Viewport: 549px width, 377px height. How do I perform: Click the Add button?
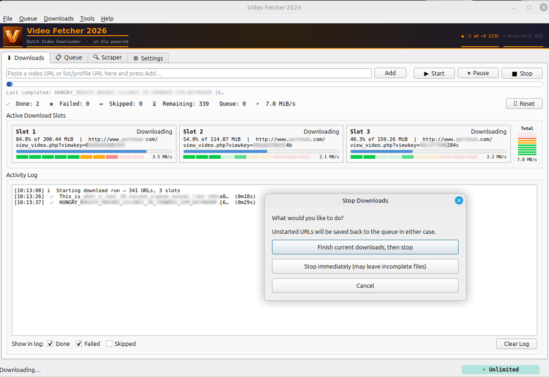point(390,73)
